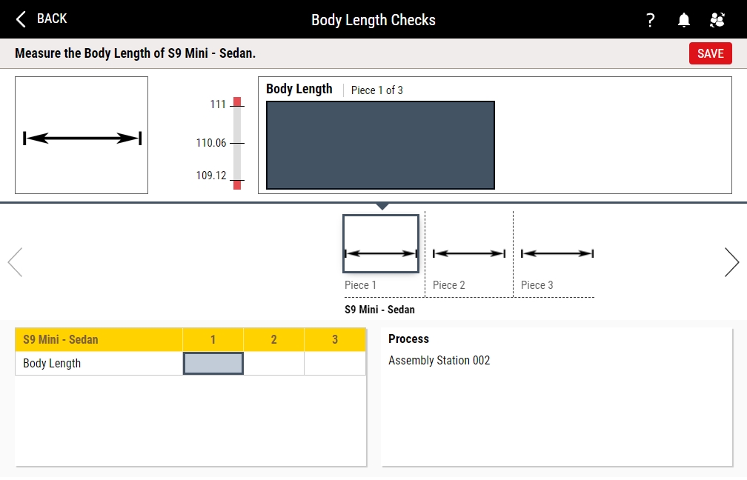Select the Piece 1 thumbnail
The image size is (747, 480).
[381, 244]
